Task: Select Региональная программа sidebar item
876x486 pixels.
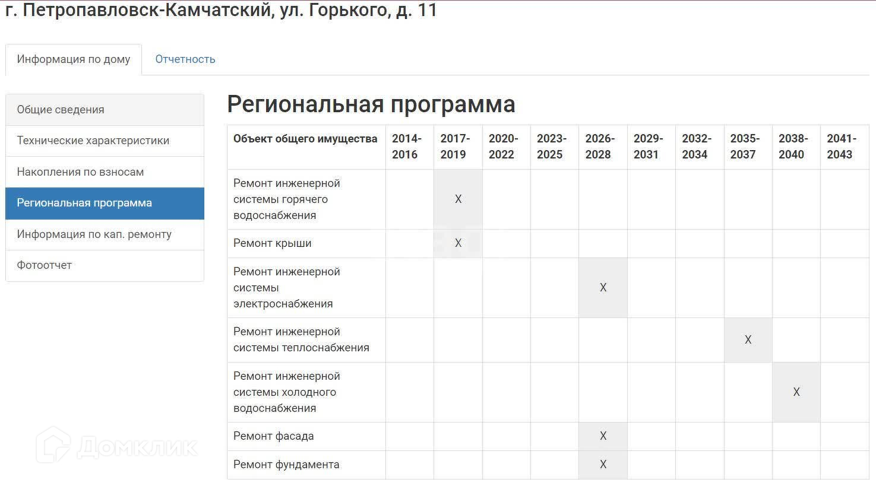Action: coord(105,203)
